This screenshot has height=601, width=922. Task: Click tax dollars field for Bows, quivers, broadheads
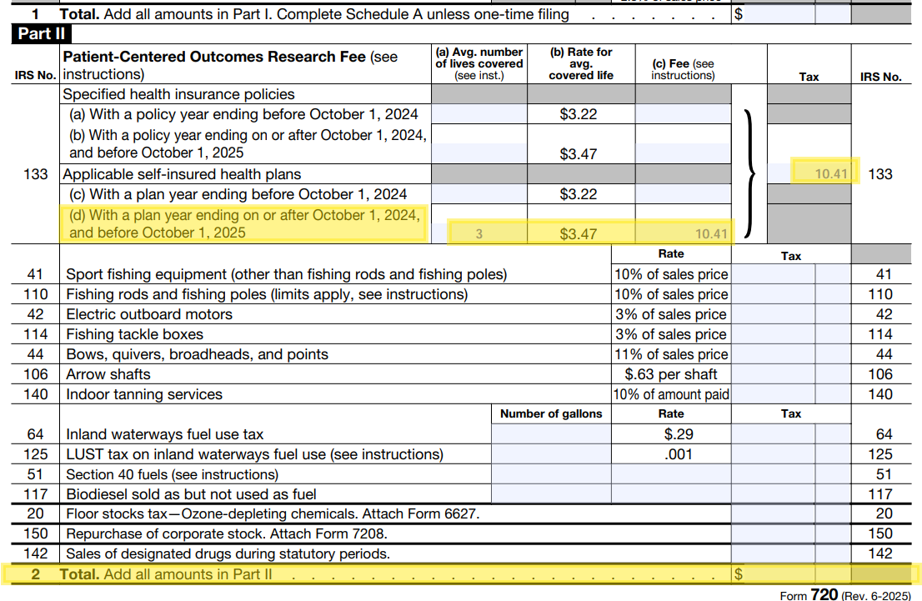point(774,354)
